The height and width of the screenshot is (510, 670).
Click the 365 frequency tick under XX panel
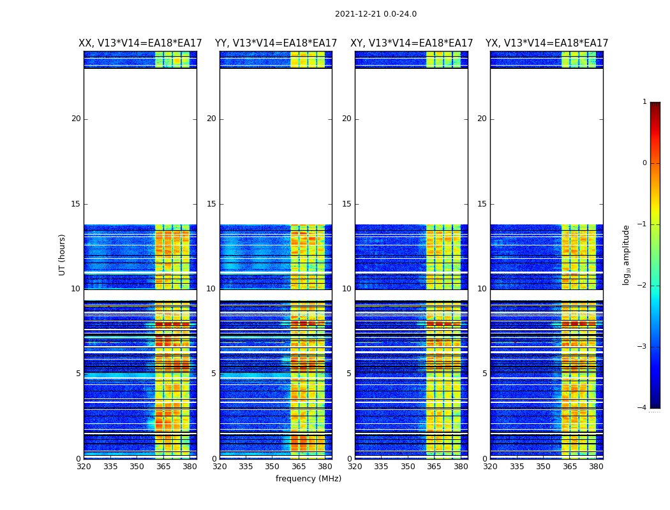click(x=163, y=467)
